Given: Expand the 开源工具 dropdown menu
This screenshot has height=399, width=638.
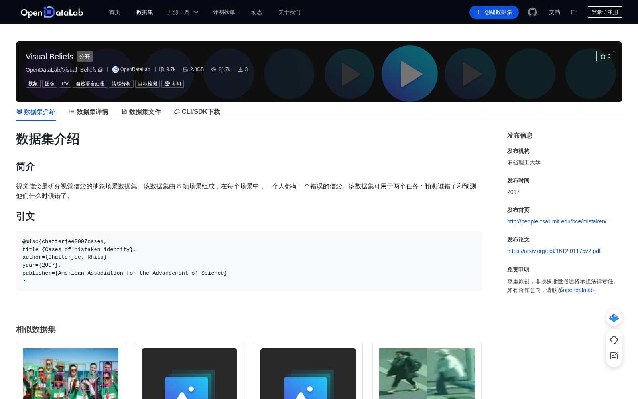Looking at the screenshot, I should [x=183, y=12].
